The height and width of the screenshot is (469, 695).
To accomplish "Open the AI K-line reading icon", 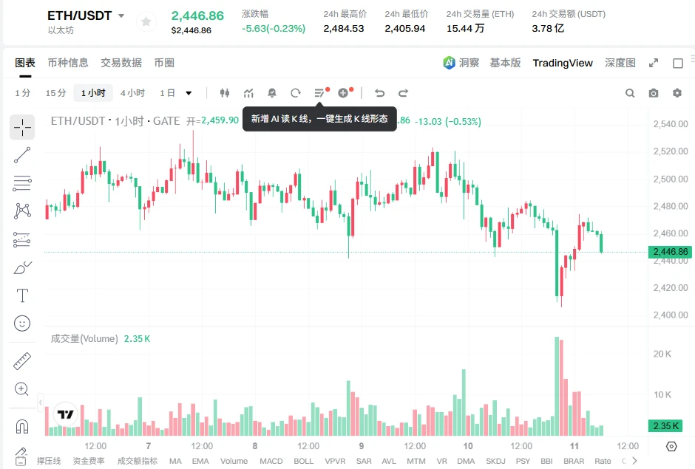I will tap(319, 93).
